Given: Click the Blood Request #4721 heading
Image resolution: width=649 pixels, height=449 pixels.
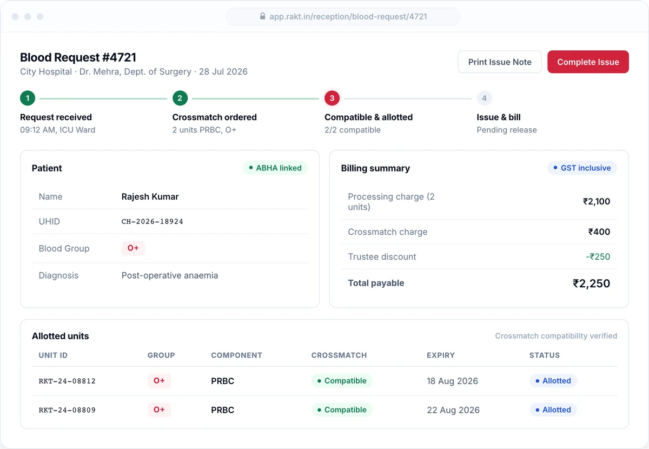Looking at the screenshot, I should (78, 57).
